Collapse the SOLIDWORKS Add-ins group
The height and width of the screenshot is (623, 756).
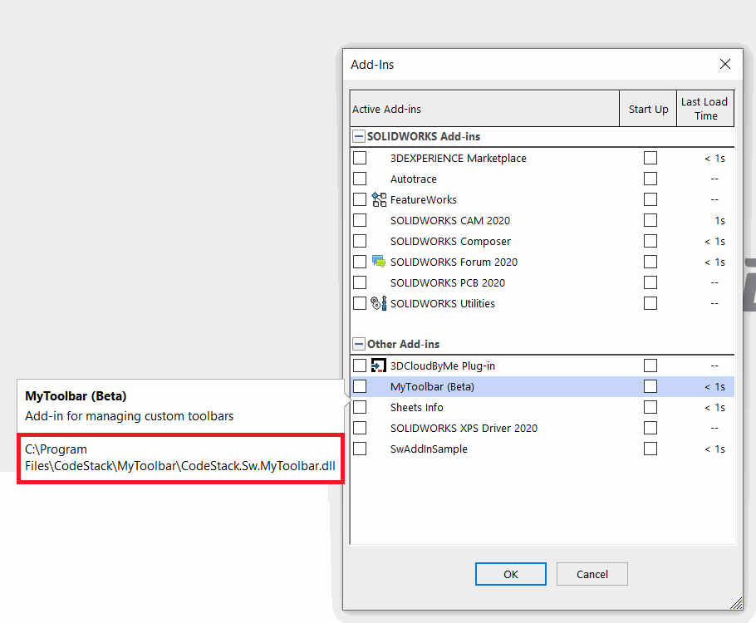(x=359, y=136)
